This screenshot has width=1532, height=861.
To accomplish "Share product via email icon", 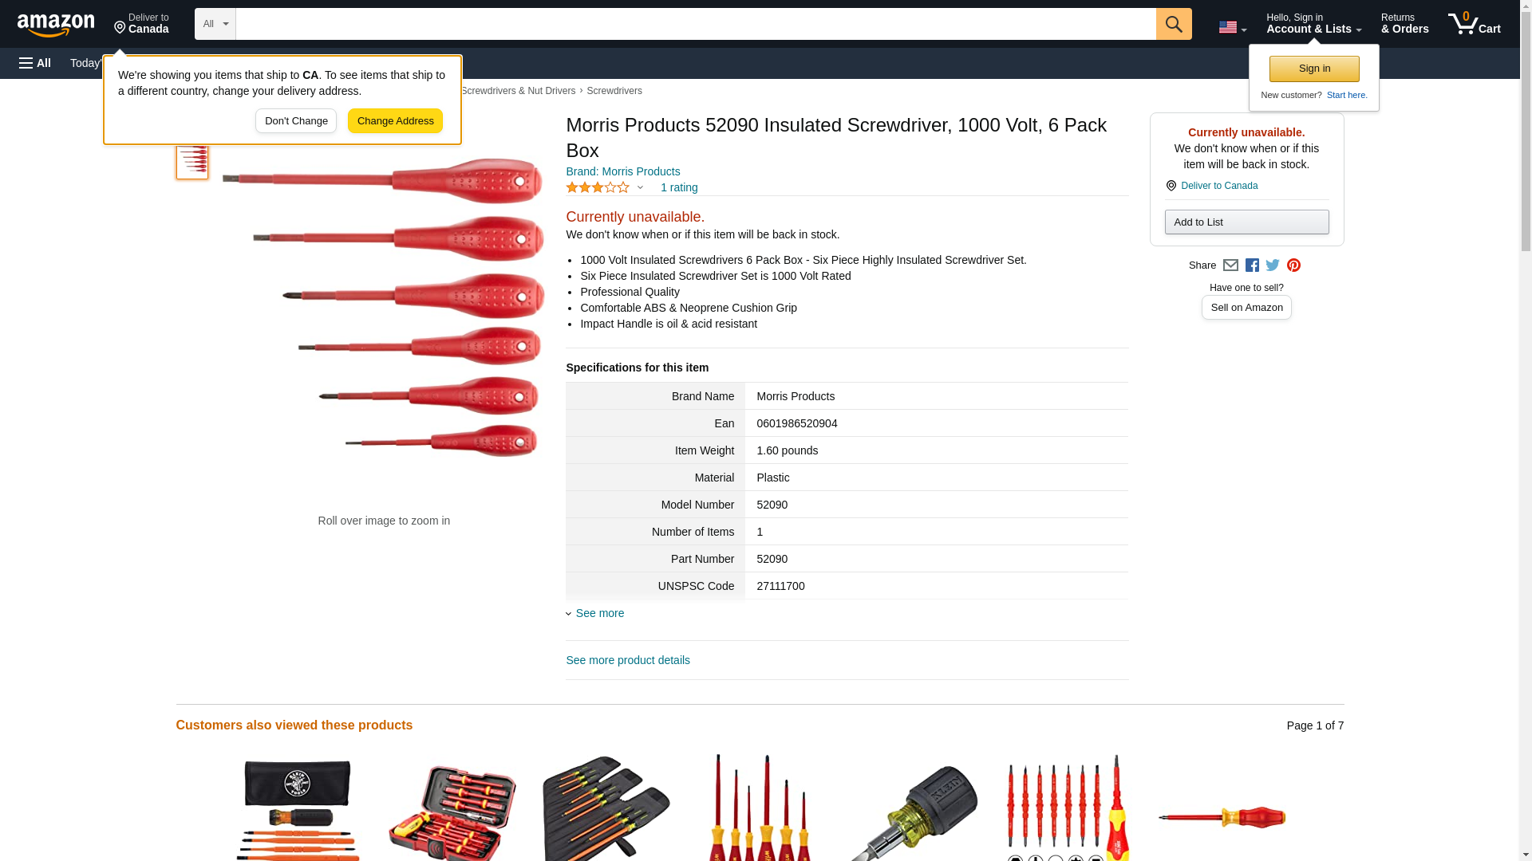I will (x=1230, y=265).
